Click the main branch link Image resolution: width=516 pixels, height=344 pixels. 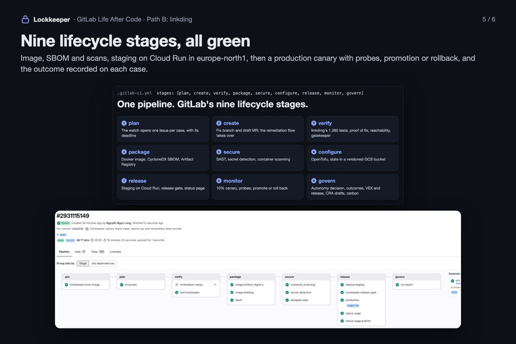click(63, 234)
